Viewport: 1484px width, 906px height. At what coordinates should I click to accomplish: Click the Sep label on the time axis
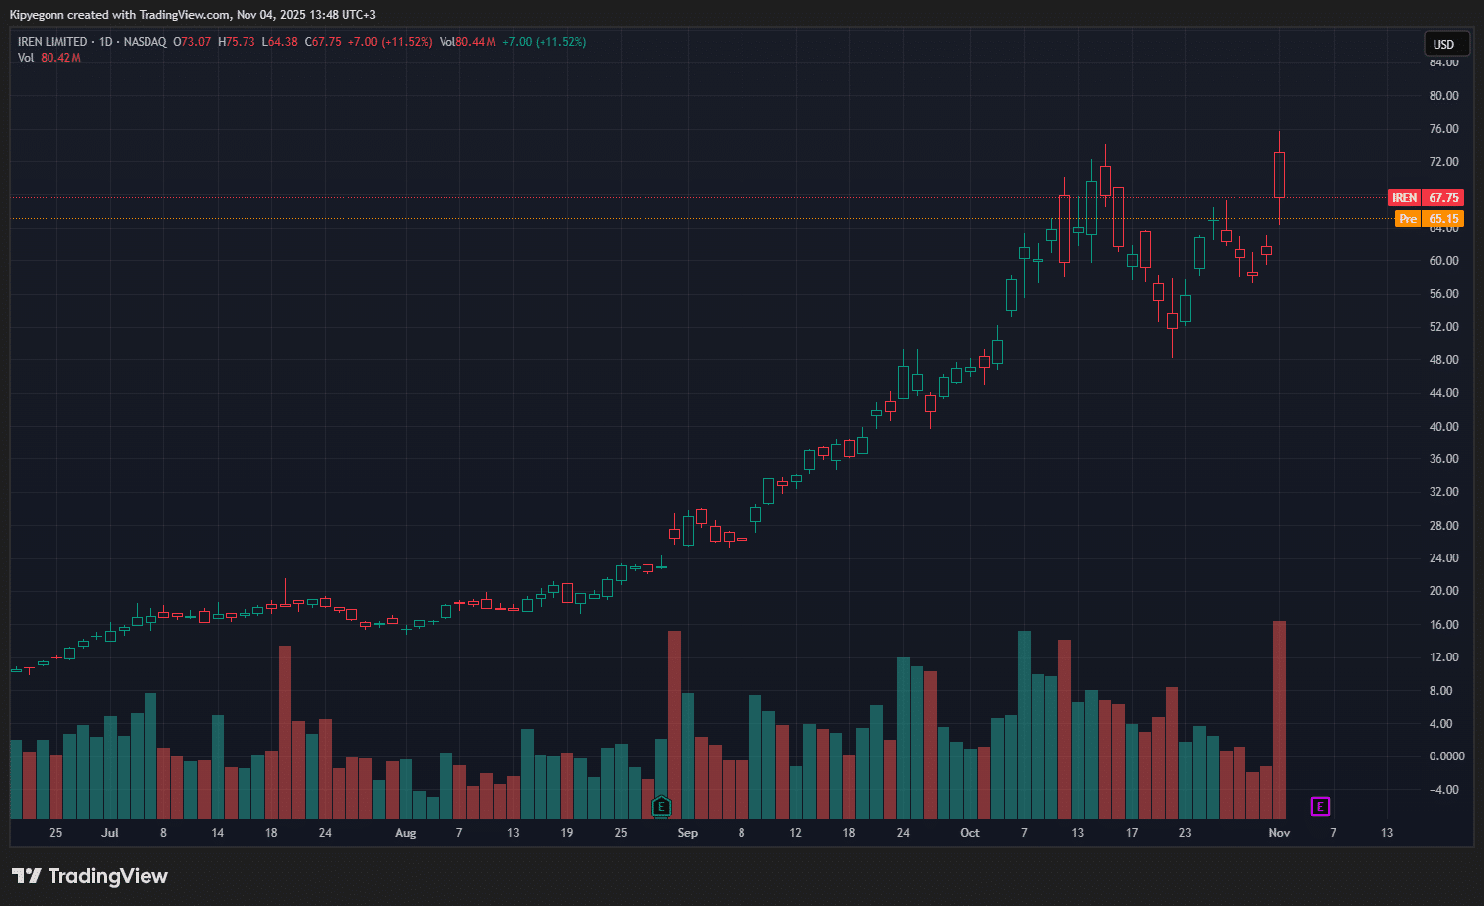tap(687, 833)
